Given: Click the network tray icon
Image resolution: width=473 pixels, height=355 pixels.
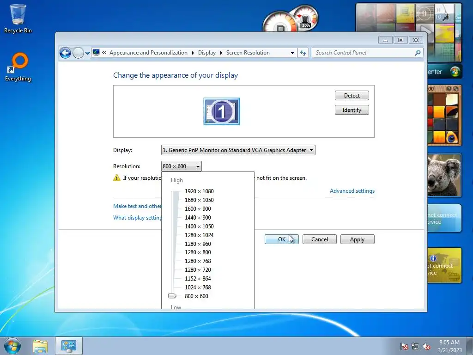Looking at the screenshot, I should point(415,346).
